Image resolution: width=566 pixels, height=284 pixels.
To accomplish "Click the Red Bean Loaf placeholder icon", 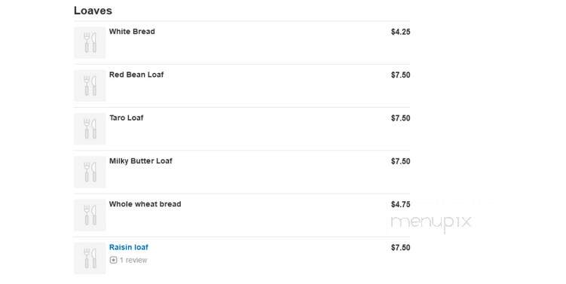I will pyautogui.click(x=90, y=86).
